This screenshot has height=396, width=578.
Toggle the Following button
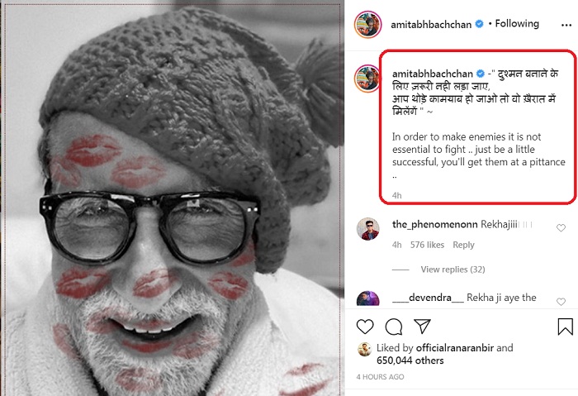coord(516,25)
